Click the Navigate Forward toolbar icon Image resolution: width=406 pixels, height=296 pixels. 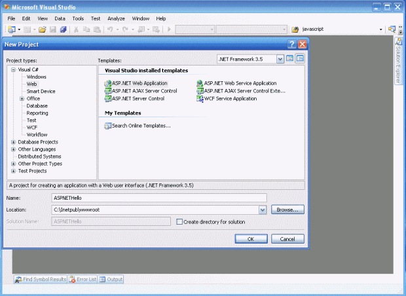(156, 29)
